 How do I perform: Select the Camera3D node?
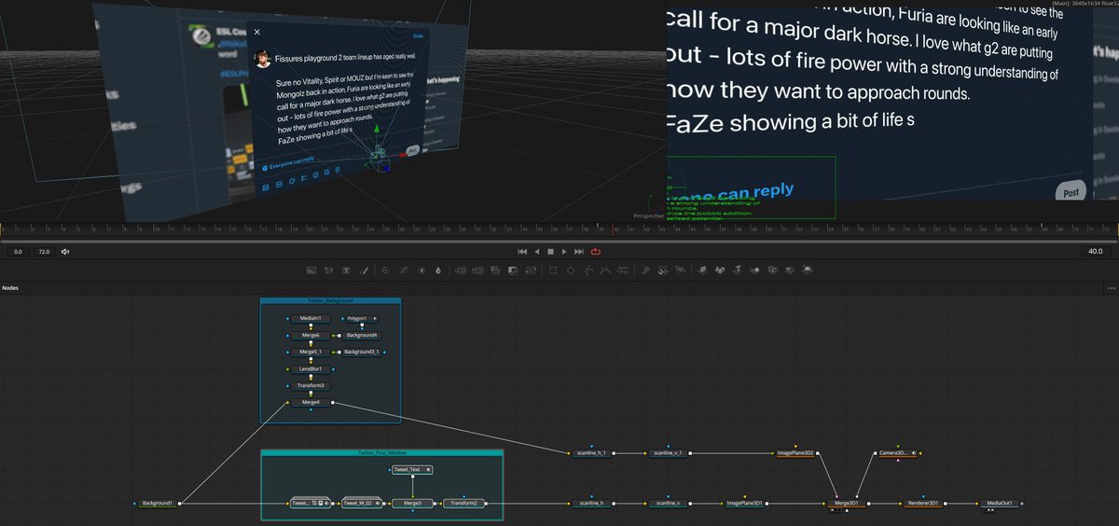pyautogui.click(x=897, y=453)
